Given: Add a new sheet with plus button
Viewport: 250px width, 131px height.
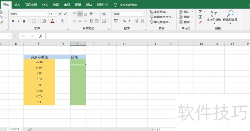Looking at the screenshot, I should pos(30,129).
